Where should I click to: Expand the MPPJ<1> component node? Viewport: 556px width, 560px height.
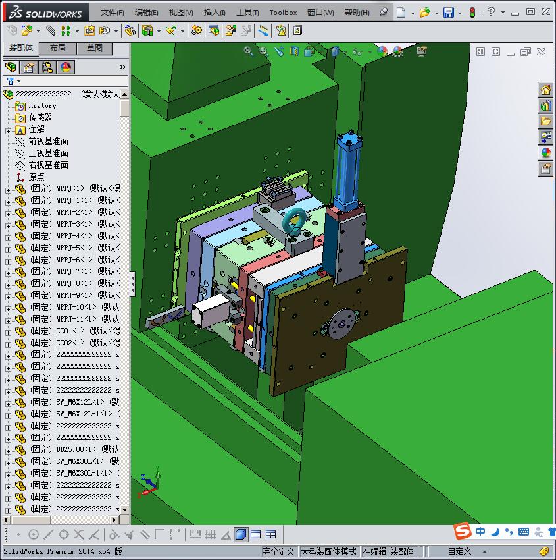click(8, 190)
